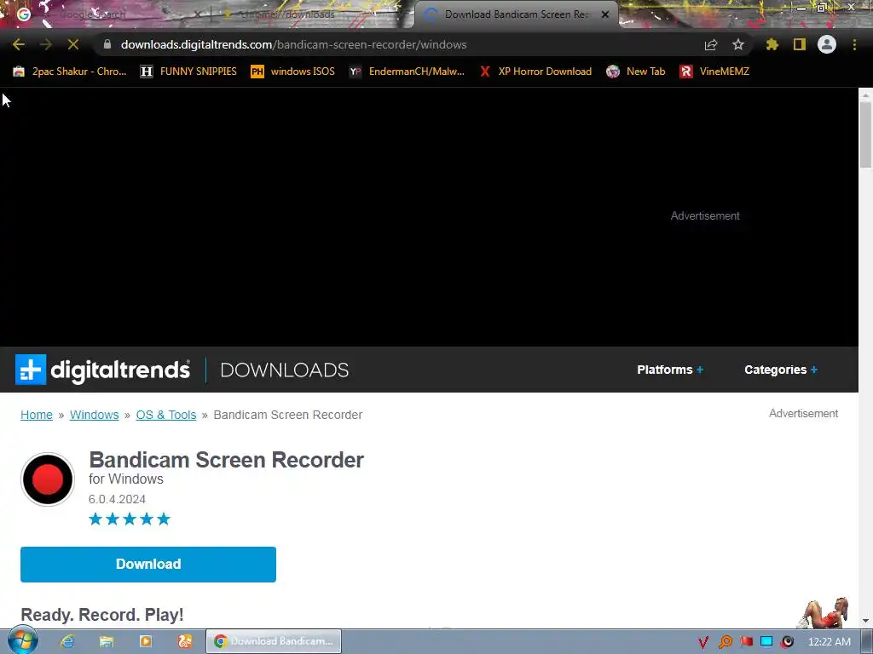Viewport: 873px width, 654px height.
Task: Open the windows ISOS bookmark
Action: tap(293, 72)
